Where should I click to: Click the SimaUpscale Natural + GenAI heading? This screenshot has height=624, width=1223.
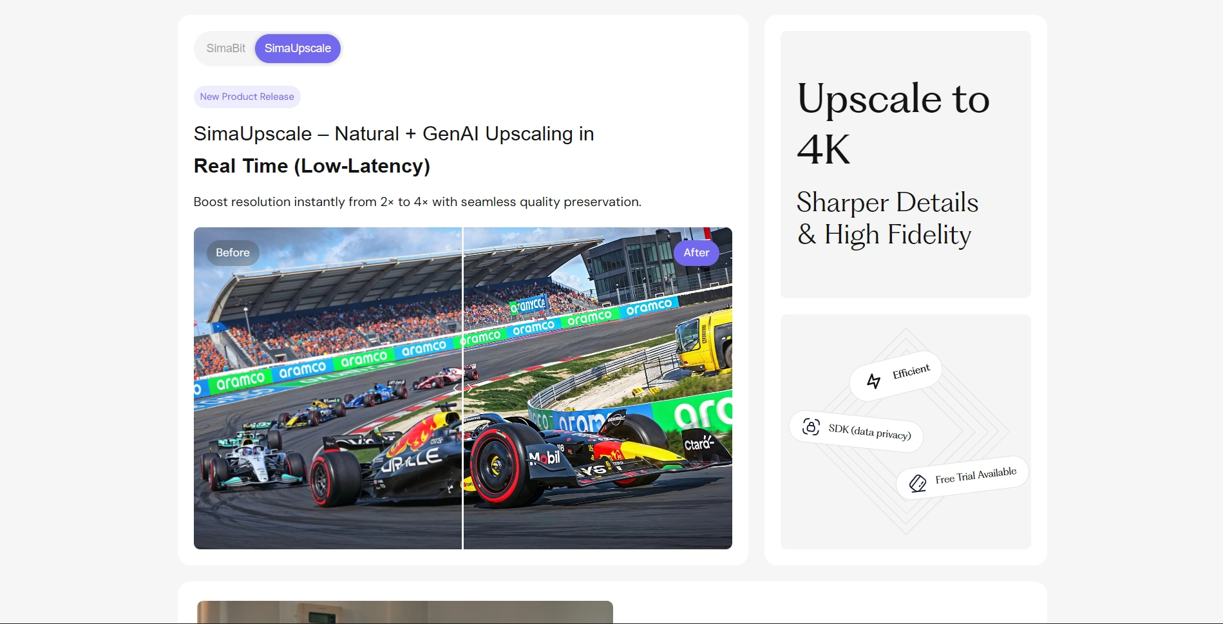(393, 134)
